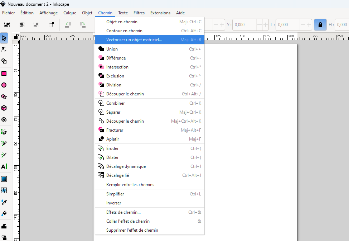349x241 pixels.
Task: Toggle the guides lock at ruler corner
Action: [16, 36]
